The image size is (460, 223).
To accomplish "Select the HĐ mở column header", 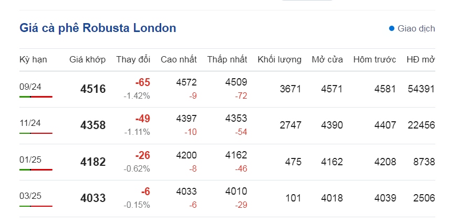I will coord(421,59).
